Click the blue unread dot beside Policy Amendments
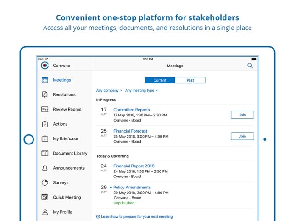The height and width of the screenshot is (221, 295). coord(111,188)
